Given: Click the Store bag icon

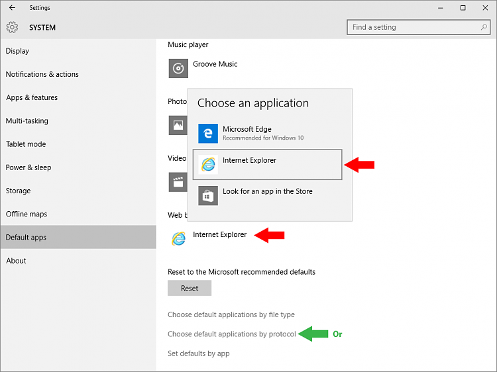Looking at the screenshot, I should pos(208,196).
